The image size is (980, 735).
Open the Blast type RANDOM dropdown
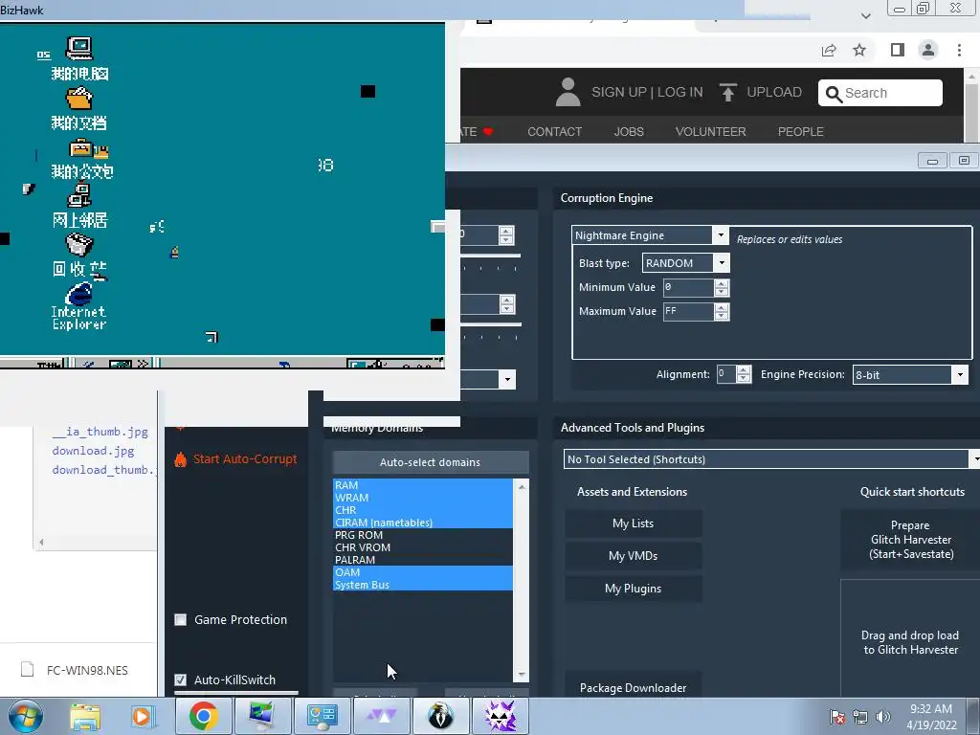722,262
